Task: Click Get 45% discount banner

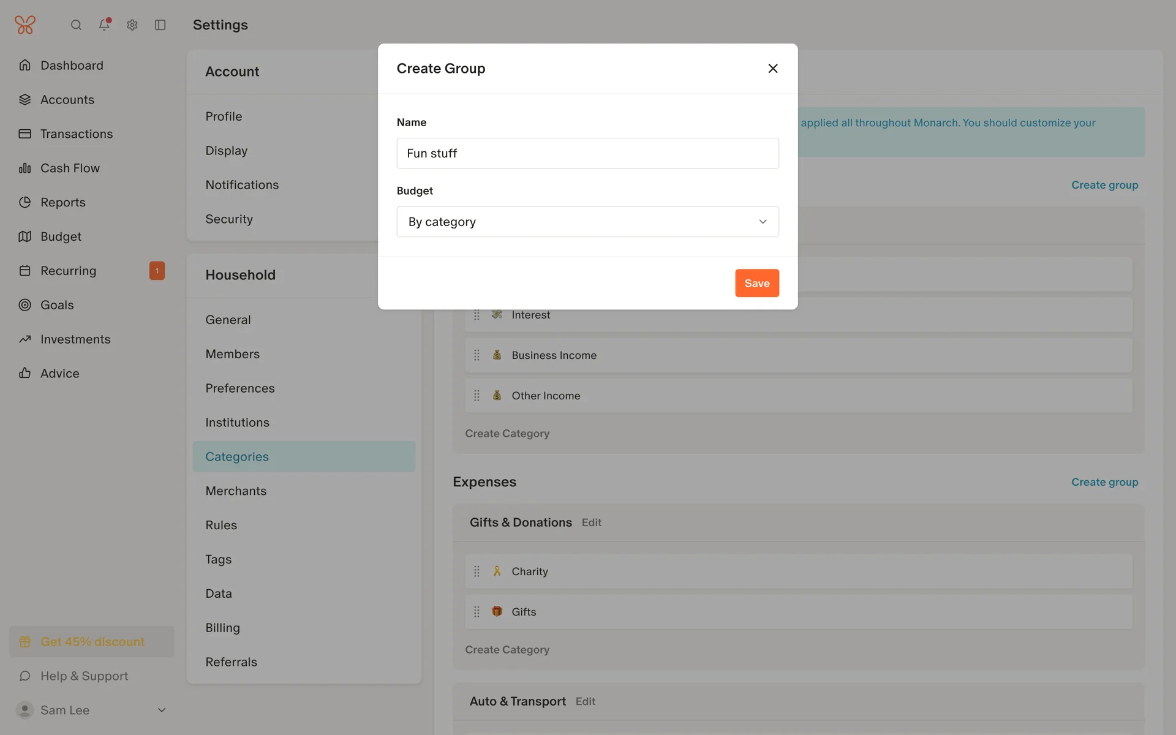Action: coord(92,641)
